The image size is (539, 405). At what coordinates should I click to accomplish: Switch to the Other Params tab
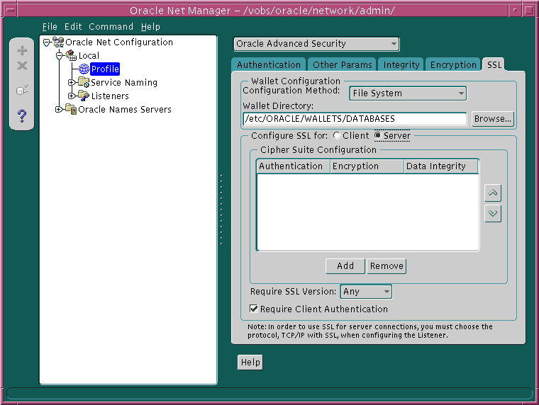[343, 64]
